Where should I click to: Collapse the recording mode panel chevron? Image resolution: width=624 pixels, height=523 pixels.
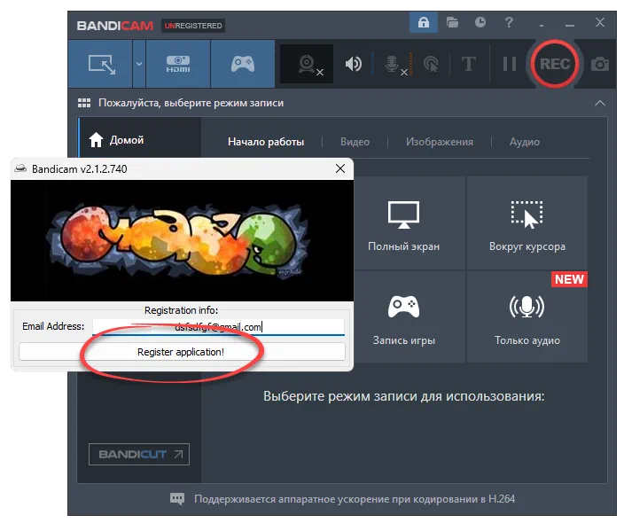(x=600, y=103)
